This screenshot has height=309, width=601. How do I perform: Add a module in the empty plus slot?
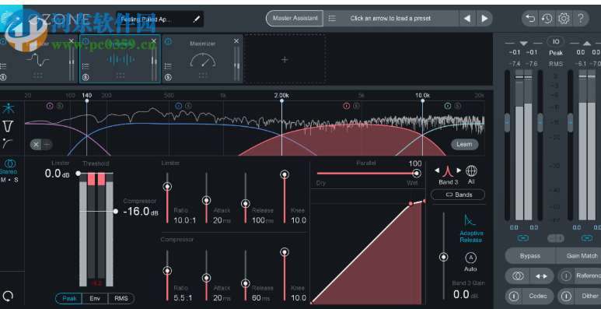point(285,59)
